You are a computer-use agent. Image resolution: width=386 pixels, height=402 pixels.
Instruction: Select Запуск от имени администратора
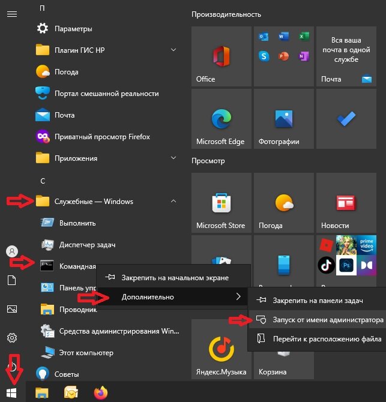(x=317, y=320)
